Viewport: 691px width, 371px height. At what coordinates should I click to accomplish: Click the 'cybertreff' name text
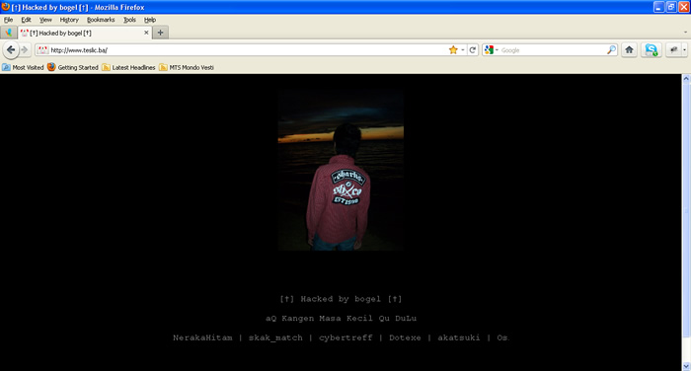(345, 337)
